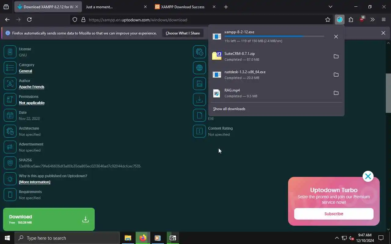Open the Firefox application menu
Image resolution: width=391 pixels, height=244 pixels.
click(x=384, y=20)
